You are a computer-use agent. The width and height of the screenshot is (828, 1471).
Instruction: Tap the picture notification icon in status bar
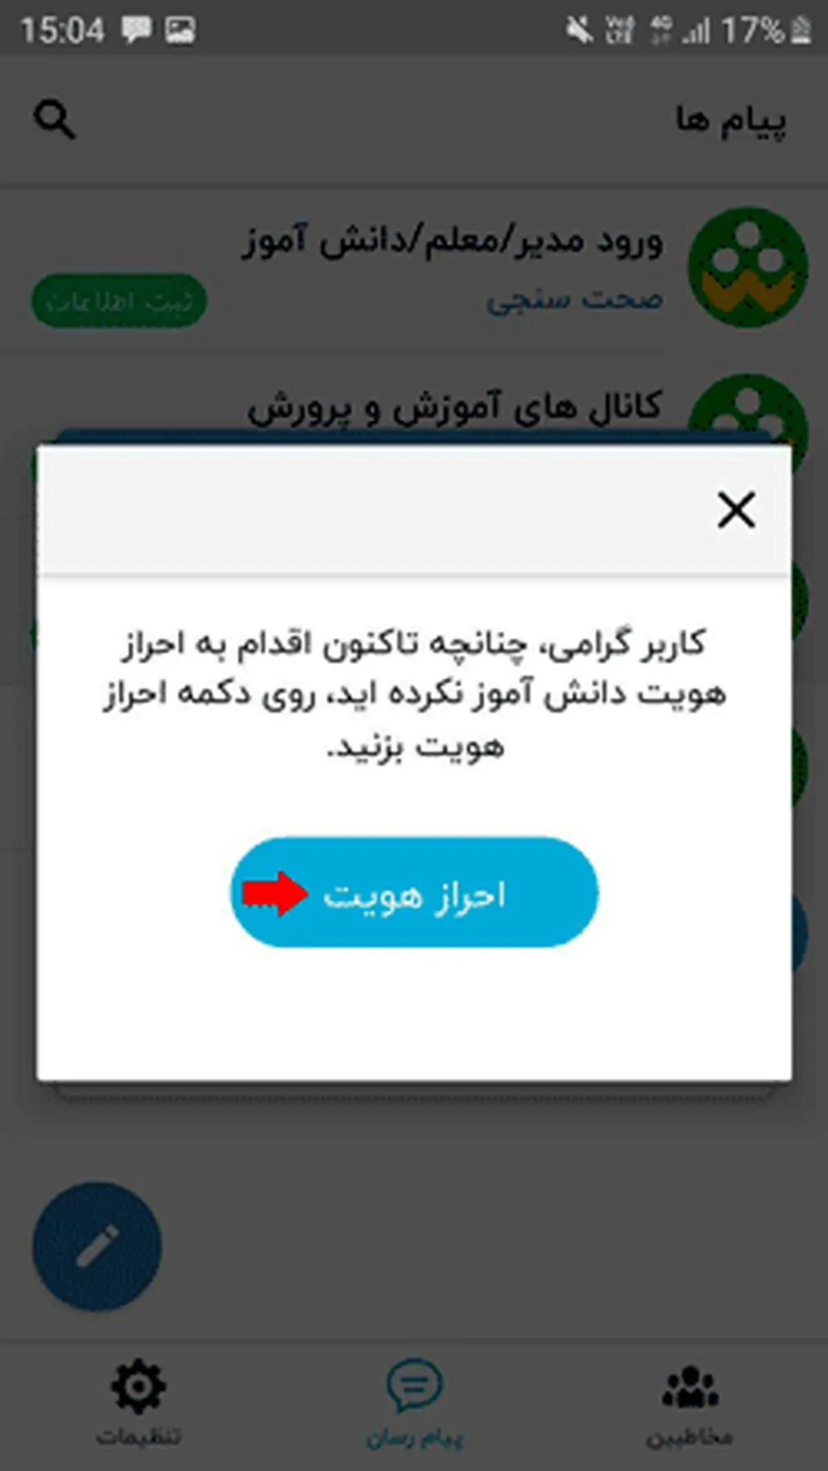coord(180,30)
